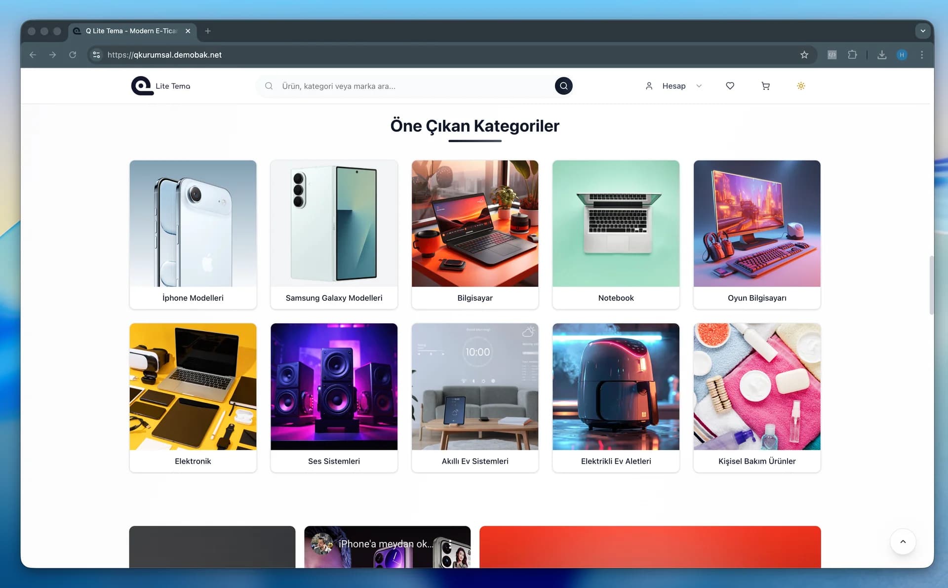Open a new browser tab
The image size is (948, 588).
(x=208, y=31)
